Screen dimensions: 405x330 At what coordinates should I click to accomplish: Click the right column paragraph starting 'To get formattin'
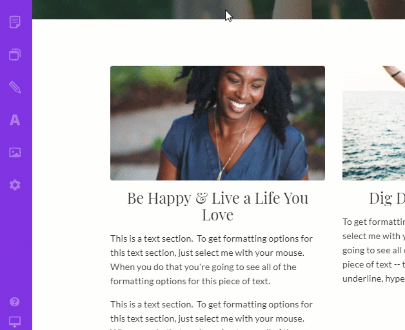373,250
